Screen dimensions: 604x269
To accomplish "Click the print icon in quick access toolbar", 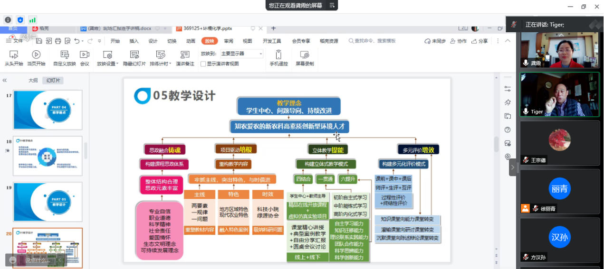I will (x=58, y=41).
